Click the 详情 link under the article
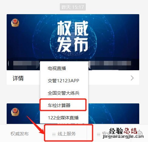Screen dimensions: 148x142 pyautogui.click(x=18, y=78)
